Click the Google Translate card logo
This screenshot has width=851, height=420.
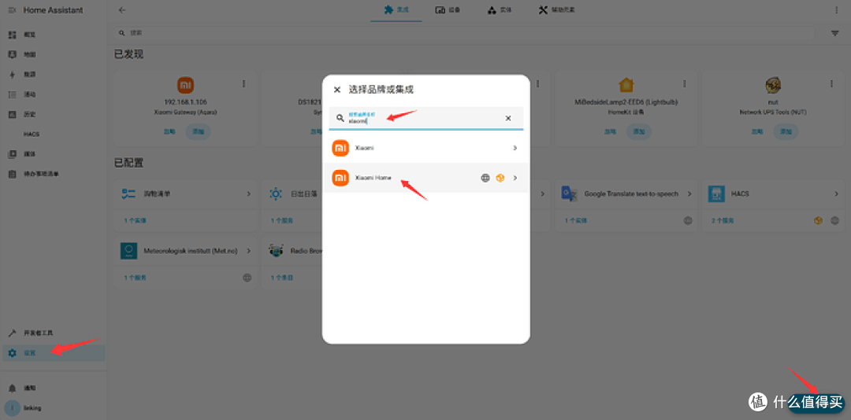569,193
